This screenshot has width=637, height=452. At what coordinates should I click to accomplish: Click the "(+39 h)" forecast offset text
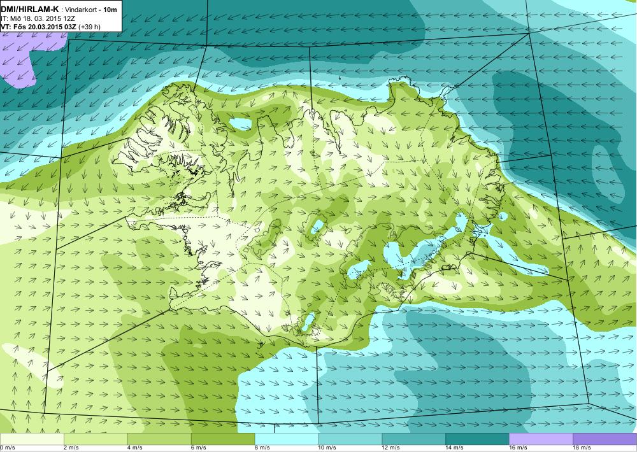point(89,27)
